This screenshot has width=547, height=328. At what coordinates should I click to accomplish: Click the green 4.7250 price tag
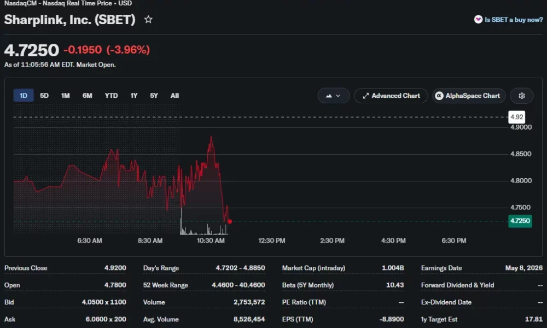(520, 221)
